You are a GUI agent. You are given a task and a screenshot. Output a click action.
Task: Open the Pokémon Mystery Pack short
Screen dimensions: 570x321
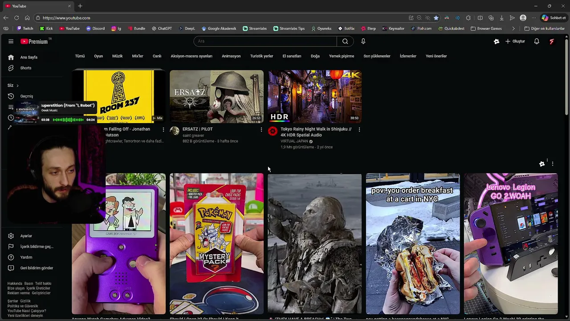[216, 244]
